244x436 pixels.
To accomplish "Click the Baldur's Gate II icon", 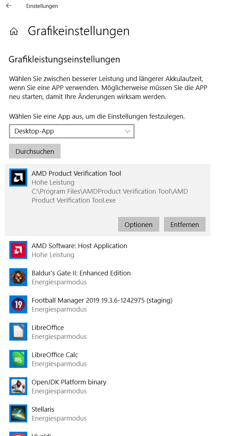I will pos(18,277).
